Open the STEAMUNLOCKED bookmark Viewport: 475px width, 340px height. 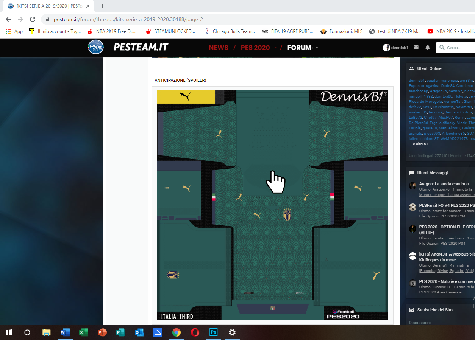pos(171,31)
